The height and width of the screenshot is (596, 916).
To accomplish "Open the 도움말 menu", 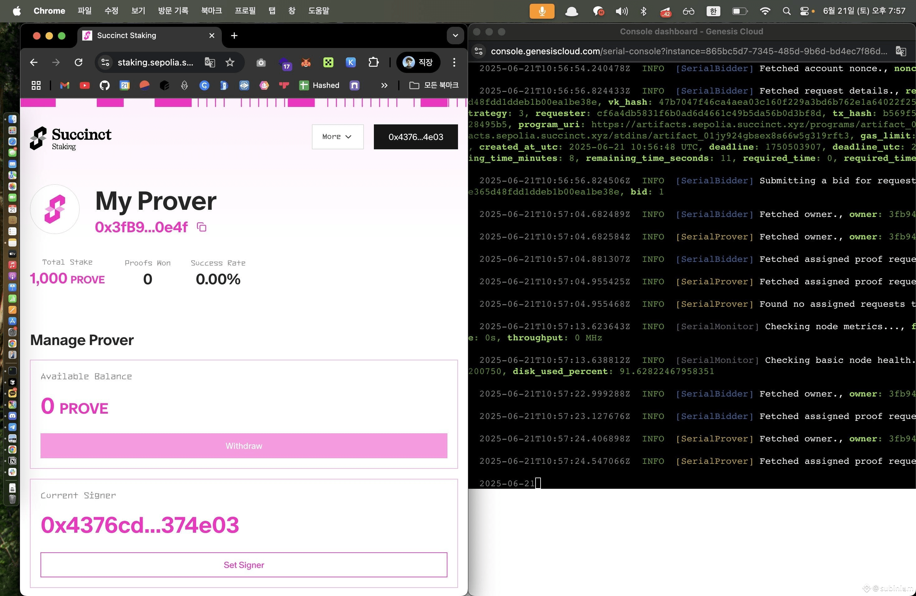I will coord(319,11).
